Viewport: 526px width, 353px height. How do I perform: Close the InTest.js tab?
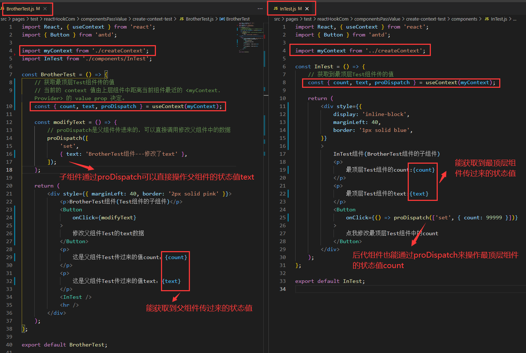[x=307, y=8]
